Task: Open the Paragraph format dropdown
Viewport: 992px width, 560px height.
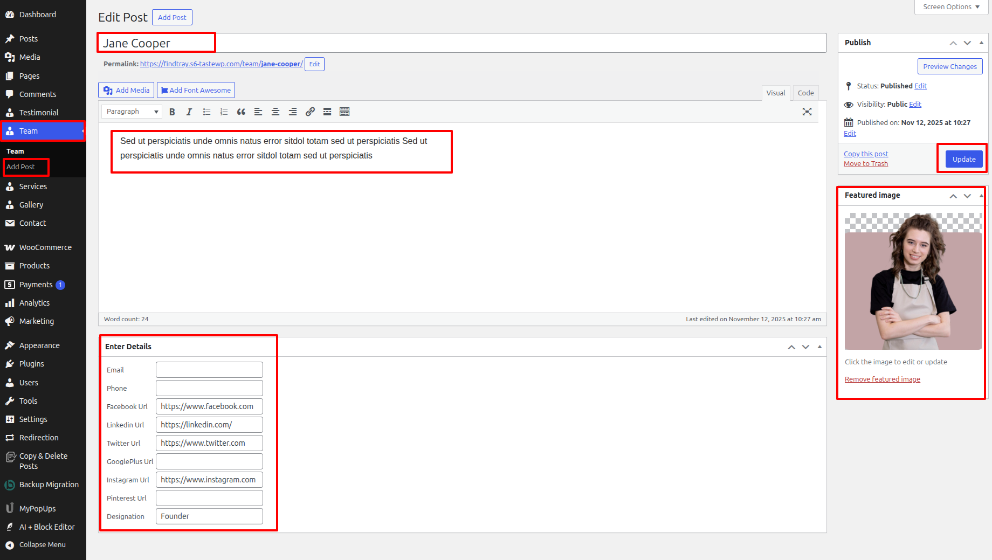Action: click(x=132, y=112)
